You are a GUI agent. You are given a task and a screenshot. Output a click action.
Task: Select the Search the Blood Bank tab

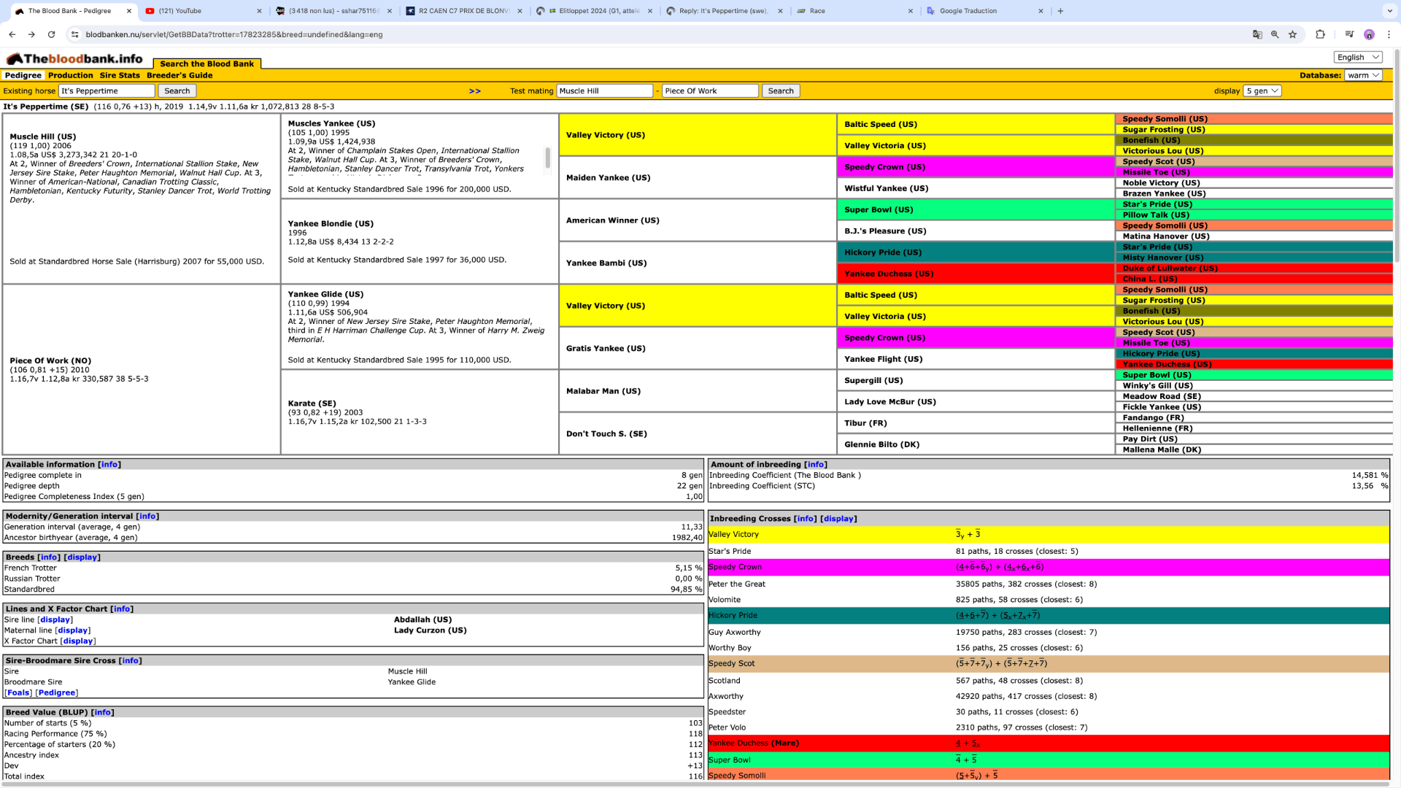click(207, 63)
